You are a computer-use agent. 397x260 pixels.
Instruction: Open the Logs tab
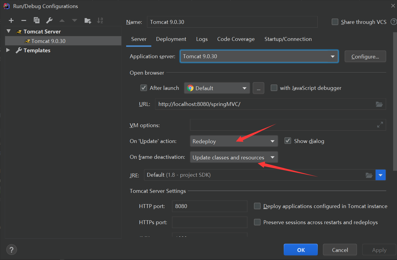202,39
